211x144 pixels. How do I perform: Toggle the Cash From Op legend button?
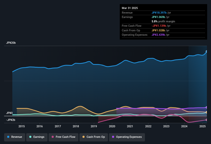click(94, 137)
